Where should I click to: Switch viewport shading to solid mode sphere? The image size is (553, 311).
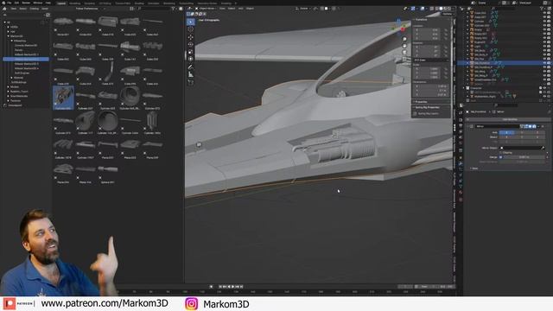tap(441, 9)
